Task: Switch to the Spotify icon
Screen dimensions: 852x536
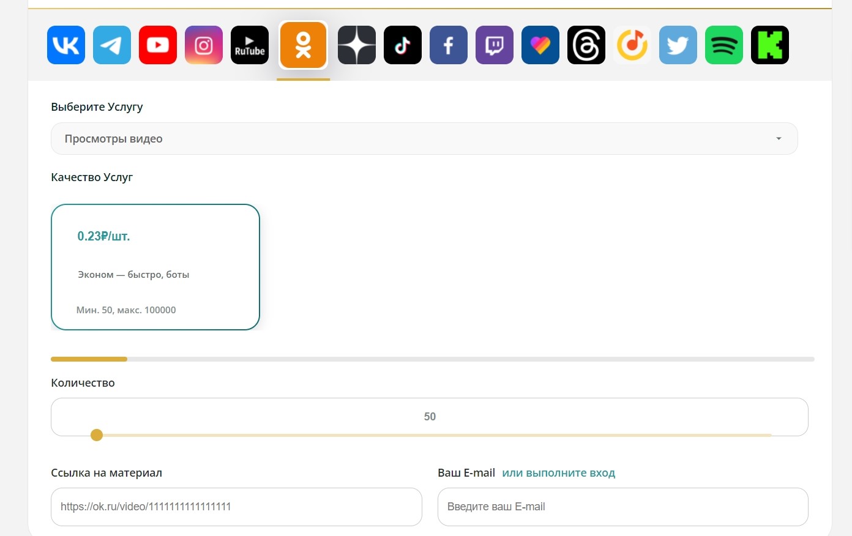Action: (724, 45)
